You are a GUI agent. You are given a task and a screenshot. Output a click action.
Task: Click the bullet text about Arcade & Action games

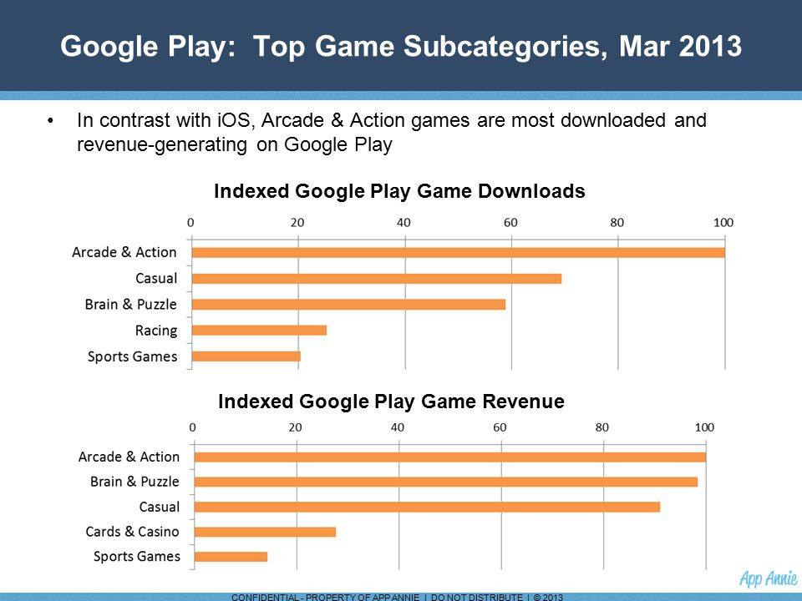point(391,133)
